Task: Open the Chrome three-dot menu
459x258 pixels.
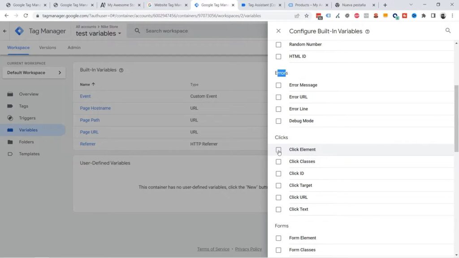Action: click(x=452, y=16)
